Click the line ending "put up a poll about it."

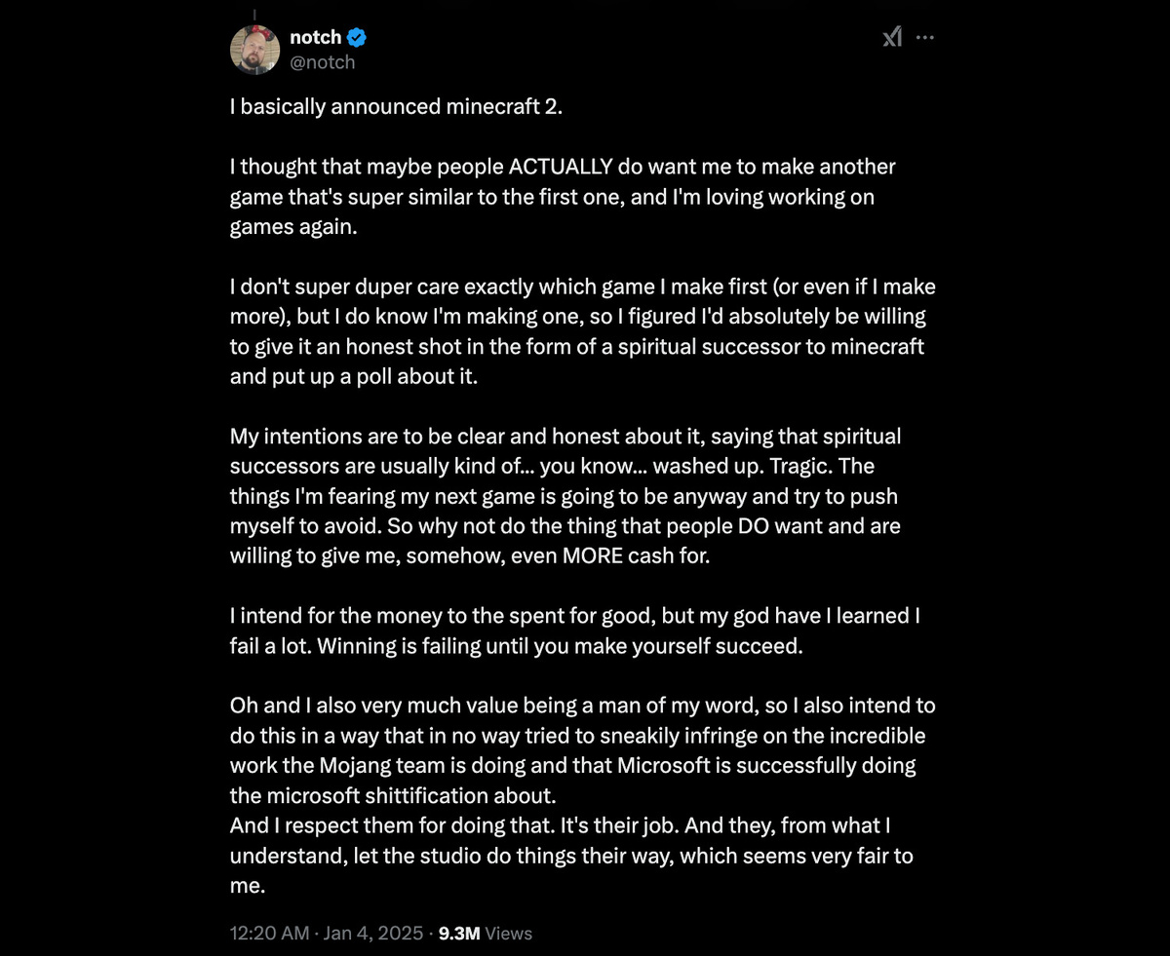tap(354, 377)
